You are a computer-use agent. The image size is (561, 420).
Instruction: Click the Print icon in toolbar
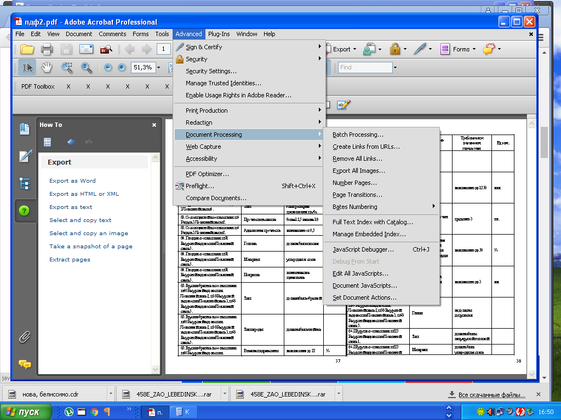47,49
